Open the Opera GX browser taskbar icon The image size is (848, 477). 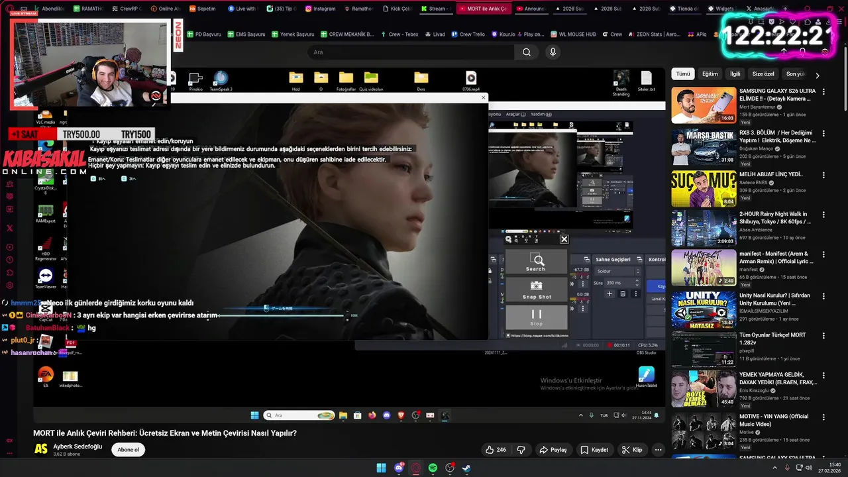pyautogui.click(x=416, y=468)
